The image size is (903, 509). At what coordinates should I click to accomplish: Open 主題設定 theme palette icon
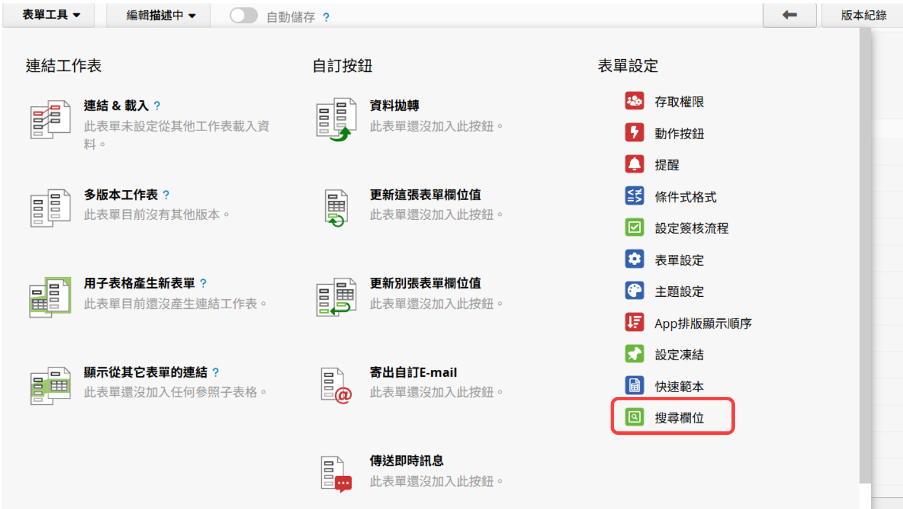point(634,291)
